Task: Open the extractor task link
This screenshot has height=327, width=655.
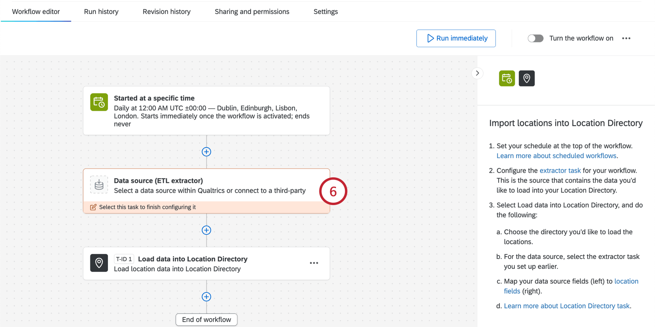Action: pyautogui.click(x=560, y=170)
